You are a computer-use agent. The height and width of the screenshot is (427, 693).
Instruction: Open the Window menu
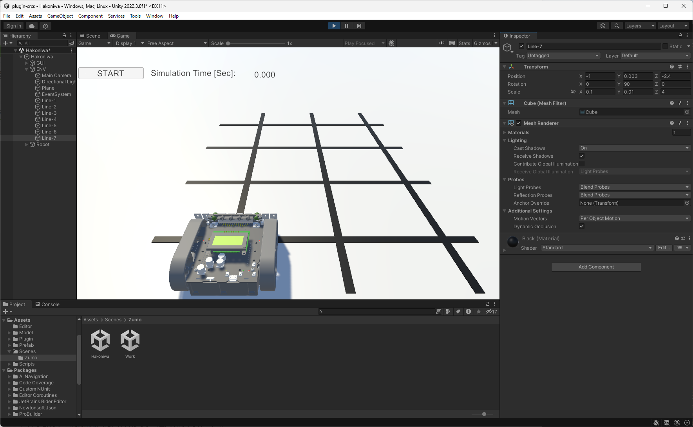click(154, 16)
